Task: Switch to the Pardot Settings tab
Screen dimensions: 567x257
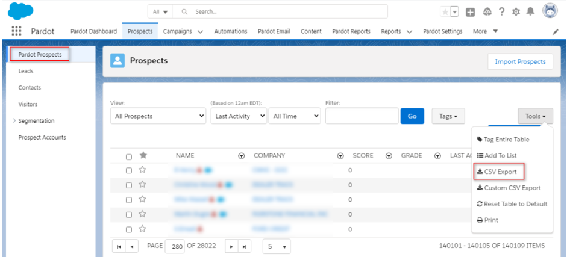Action: [x=443, y=31]
